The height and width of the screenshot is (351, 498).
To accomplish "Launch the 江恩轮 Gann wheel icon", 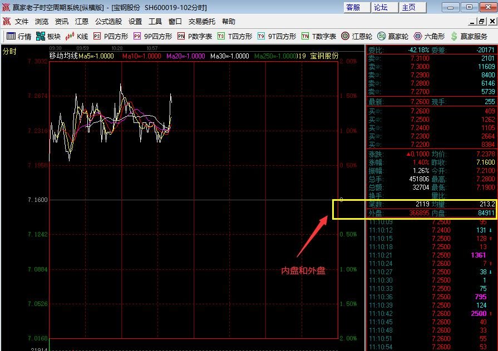I will 345,36.
